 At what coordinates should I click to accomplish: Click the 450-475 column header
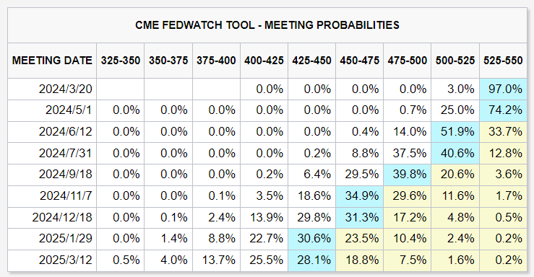coord(360,61)
